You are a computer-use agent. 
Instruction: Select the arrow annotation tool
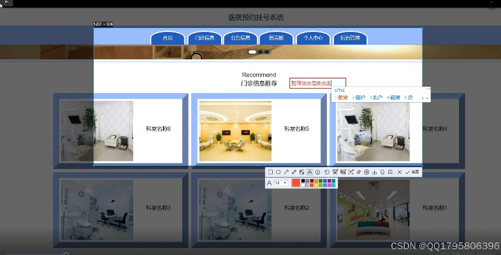(286, 172)
